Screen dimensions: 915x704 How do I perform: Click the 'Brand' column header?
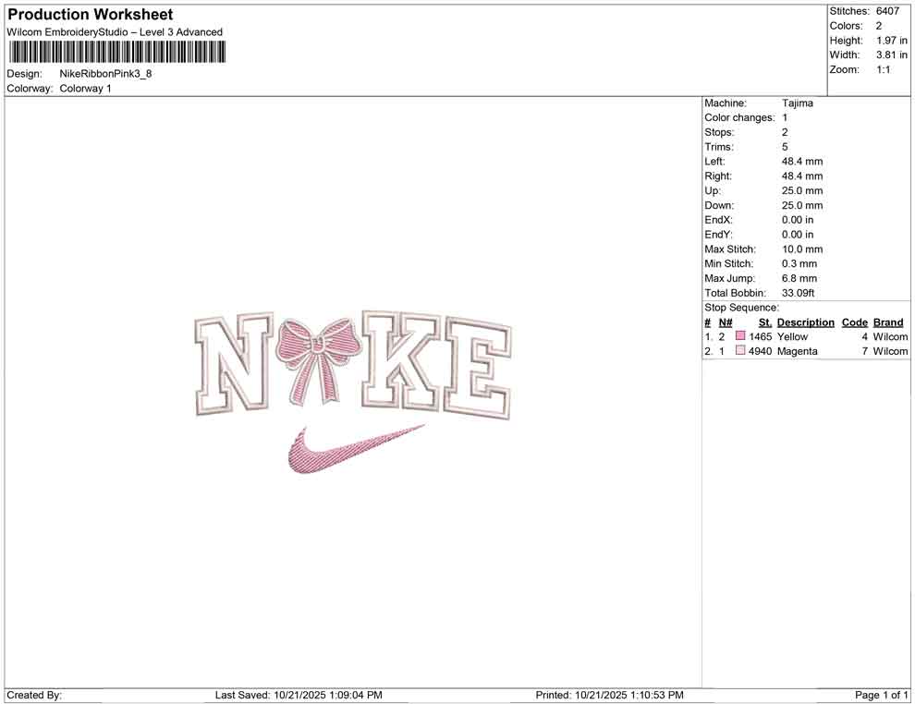(x=888, y=322)
